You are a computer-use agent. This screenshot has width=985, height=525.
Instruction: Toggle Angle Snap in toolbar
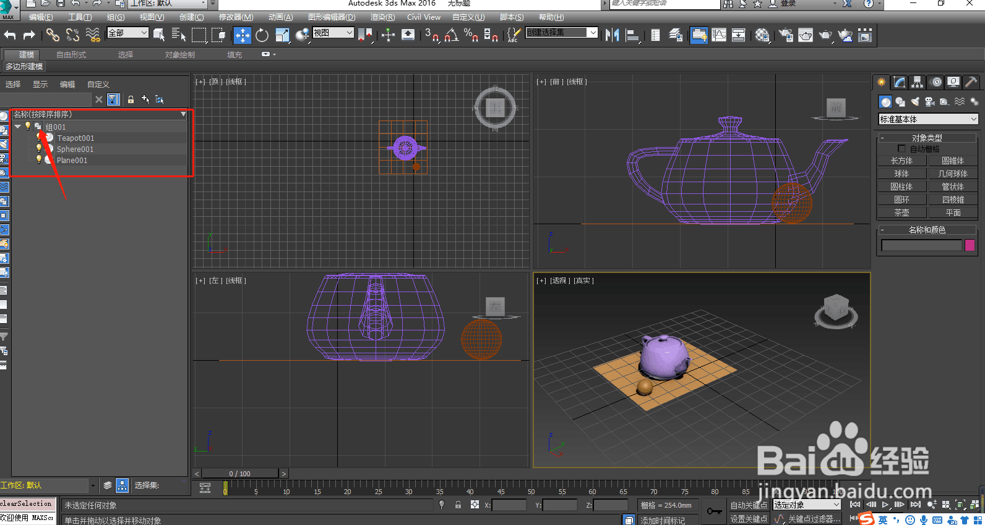[x=452, y=35]
